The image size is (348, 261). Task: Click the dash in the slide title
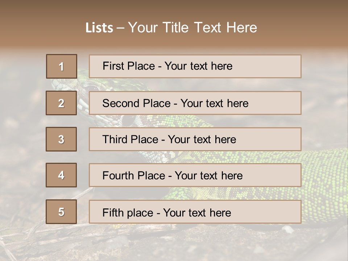click(x=120, y=28)
